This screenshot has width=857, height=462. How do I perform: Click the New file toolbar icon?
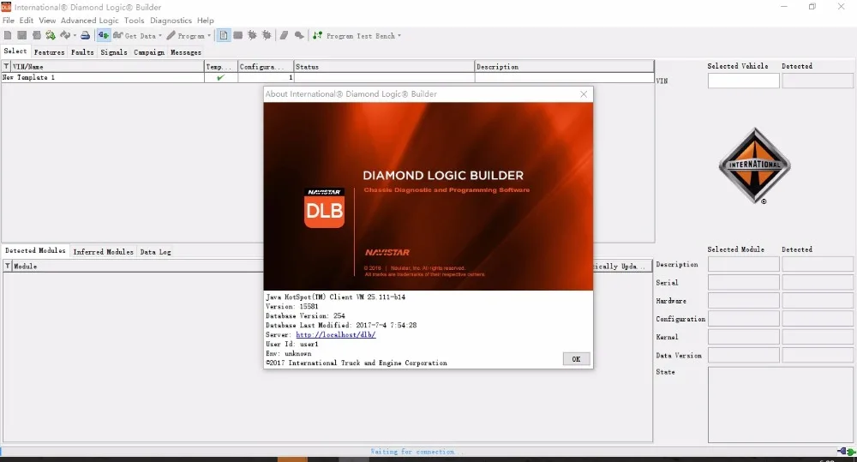(8, 35)
